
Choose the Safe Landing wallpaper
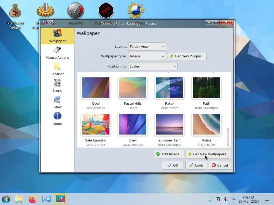[96, 124]
